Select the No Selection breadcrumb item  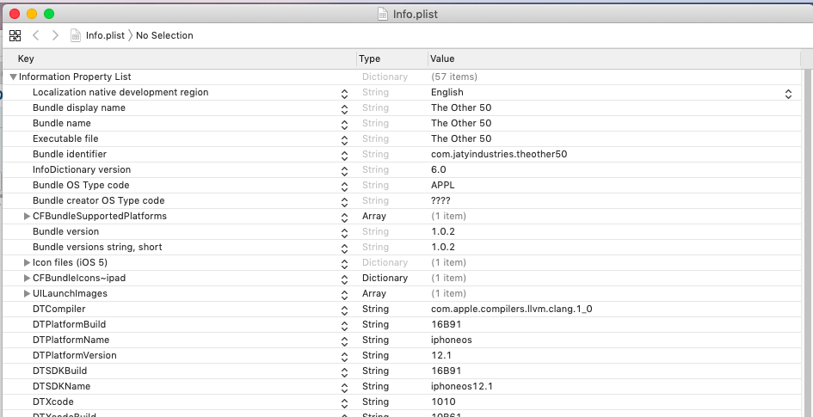(x=164, y=35)
